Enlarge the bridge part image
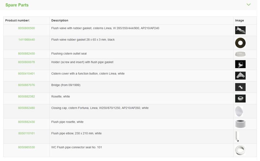 pos(240,87)
